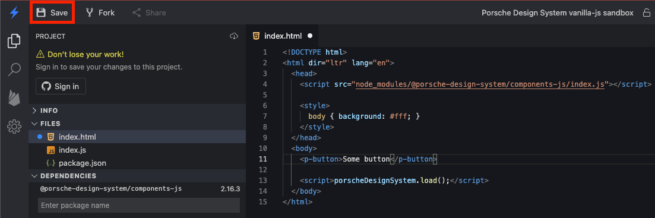
Task: Open the Search sidebar icon
Action: pyautogui.click(x=14, y=69)
